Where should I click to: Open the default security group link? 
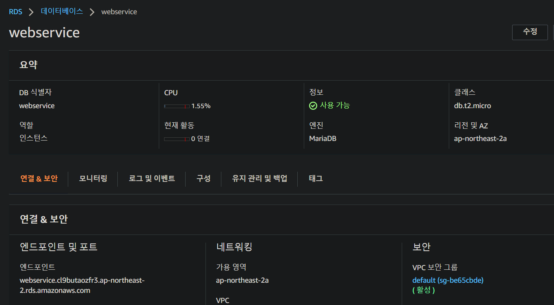(x=448, y=280)
